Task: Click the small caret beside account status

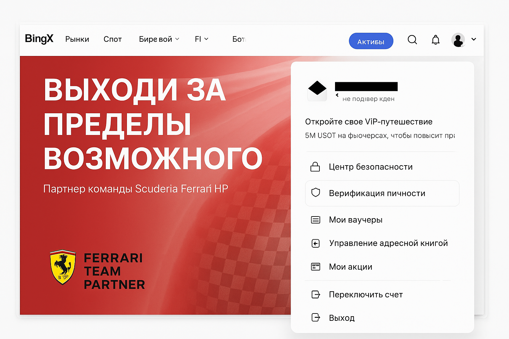Action: pos(337,95)
